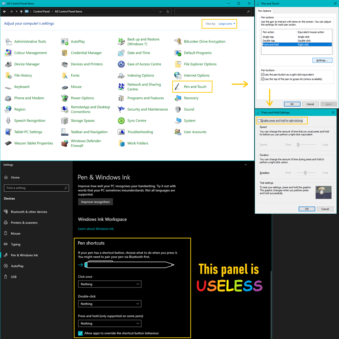Click the refresh button in address bar
The width and height of the screenshot is (339, 339).
click(x=168, y=12)
